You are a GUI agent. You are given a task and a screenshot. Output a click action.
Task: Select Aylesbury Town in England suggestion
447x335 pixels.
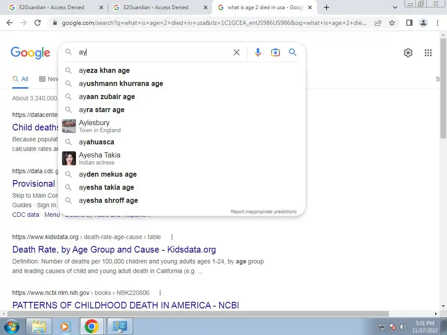[x=182, y=126]
